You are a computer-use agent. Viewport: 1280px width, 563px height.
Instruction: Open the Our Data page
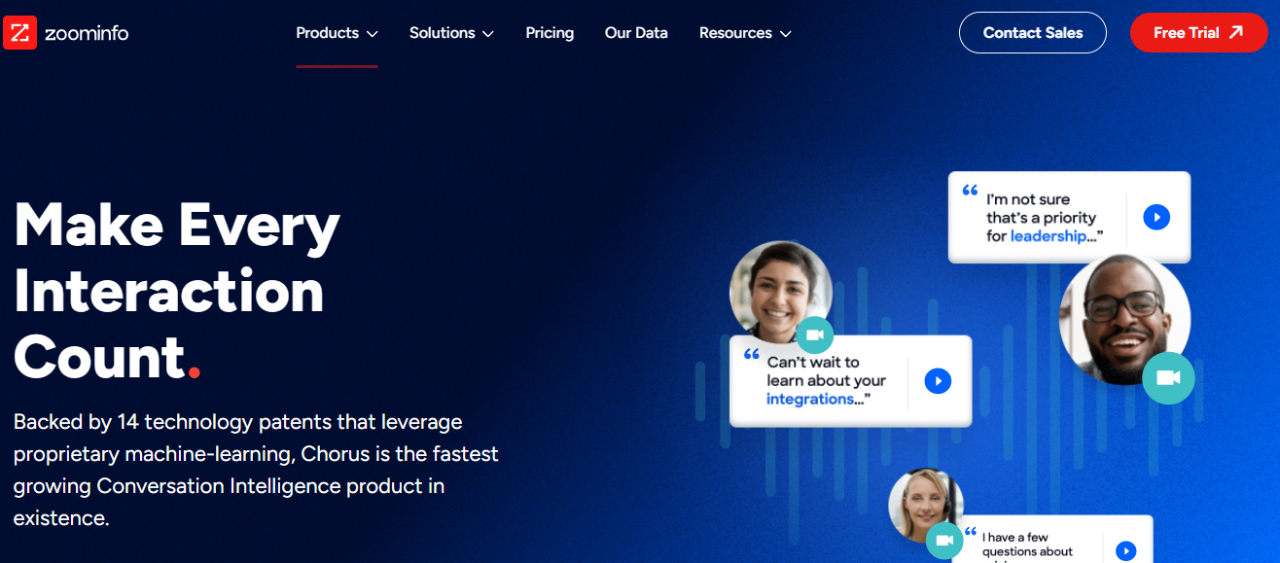636,33
